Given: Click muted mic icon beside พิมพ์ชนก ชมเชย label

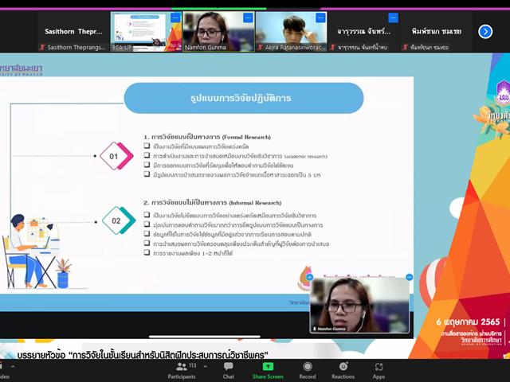Looking at the screenshot, I should click(405, 48).
